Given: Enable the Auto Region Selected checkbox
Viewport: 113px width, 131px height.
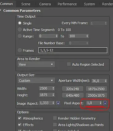Looking at the screenshot, I should (69, 64).
